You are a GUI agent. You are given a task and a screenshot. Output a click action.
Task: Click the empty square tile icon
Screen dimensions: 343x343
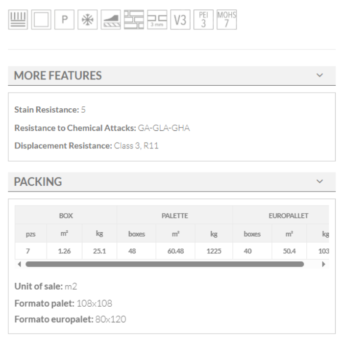coord(41,20)
